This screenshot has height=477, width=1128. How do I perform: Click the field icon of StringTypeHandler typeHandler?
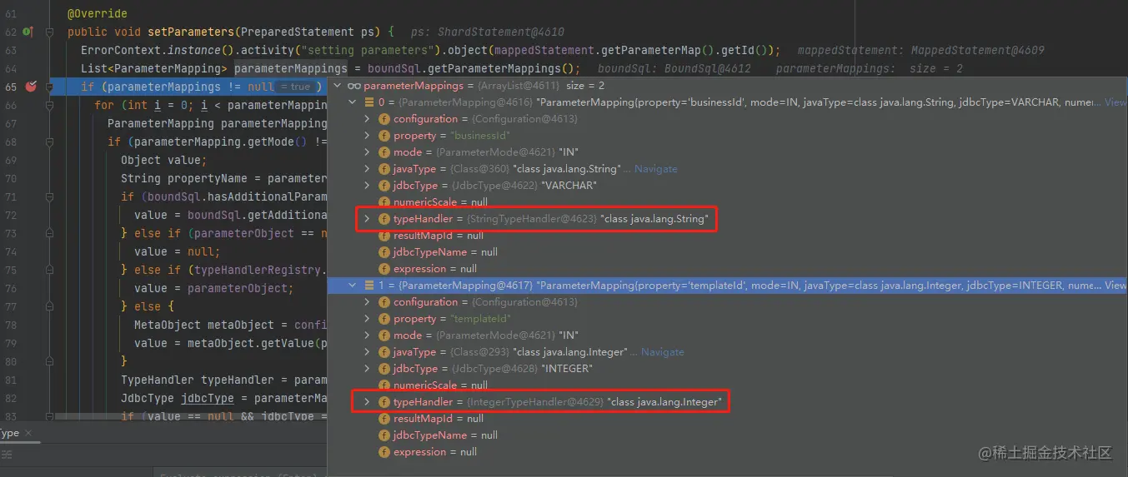coord(384,219)
